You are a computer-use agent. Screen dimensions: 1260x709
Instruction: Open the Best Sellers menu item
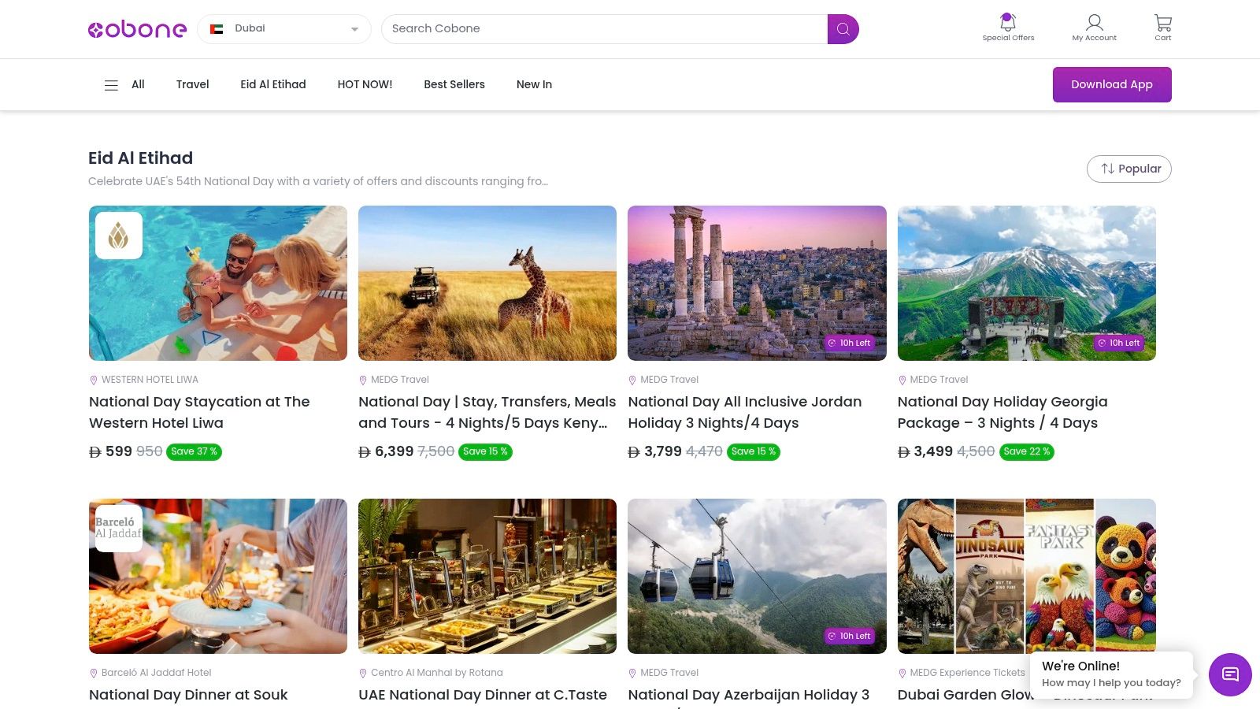pos(454,84)
